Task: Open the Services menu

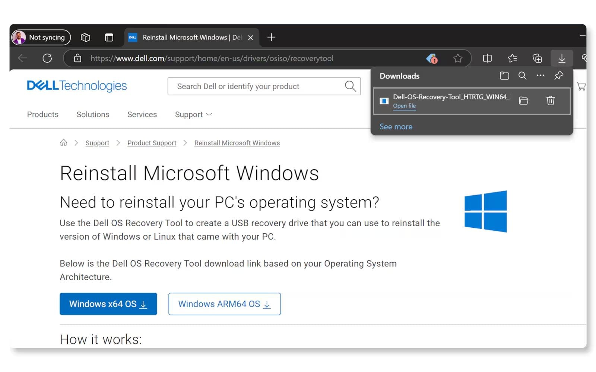Action: click(142, 115)
